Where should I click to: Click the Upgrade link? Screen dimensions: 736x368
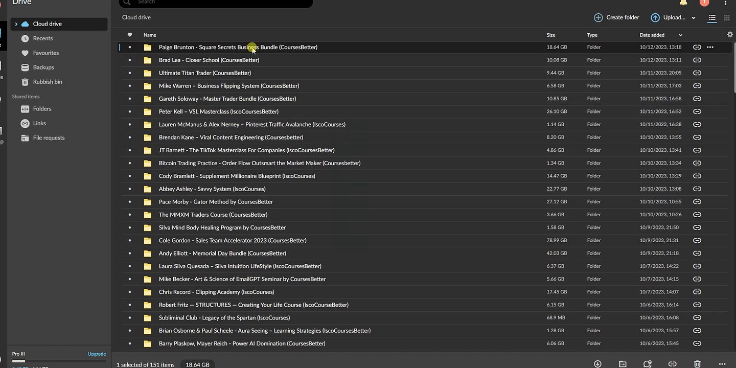97,354
